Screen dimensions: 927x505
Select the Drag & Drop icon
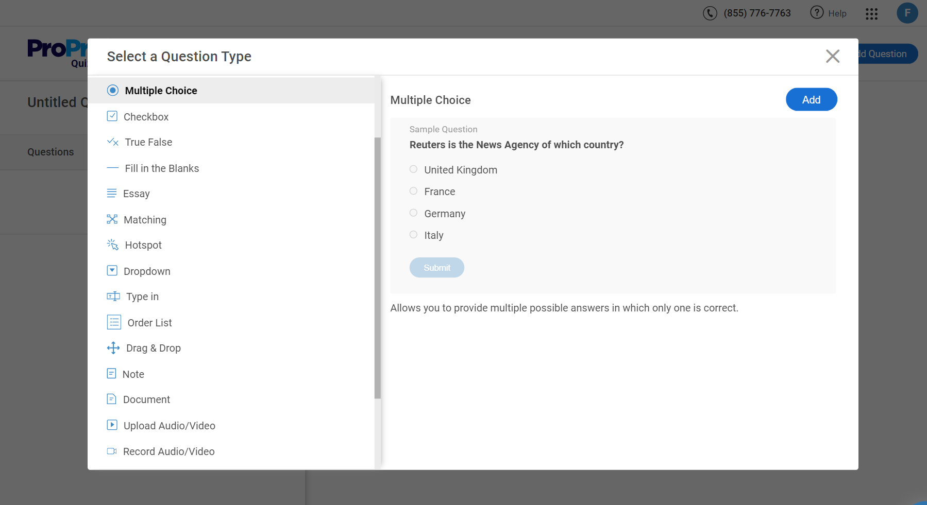click(x=113, y=348)
